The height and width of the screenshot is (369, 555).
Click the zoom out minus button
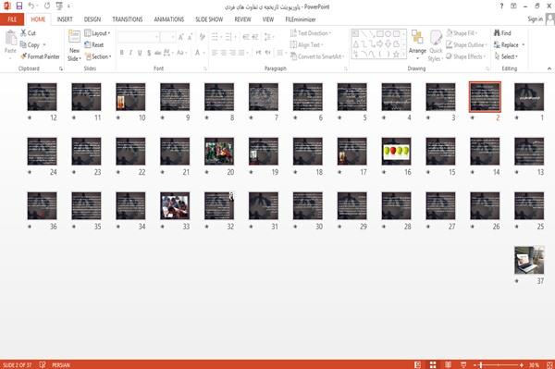point(475,364)
